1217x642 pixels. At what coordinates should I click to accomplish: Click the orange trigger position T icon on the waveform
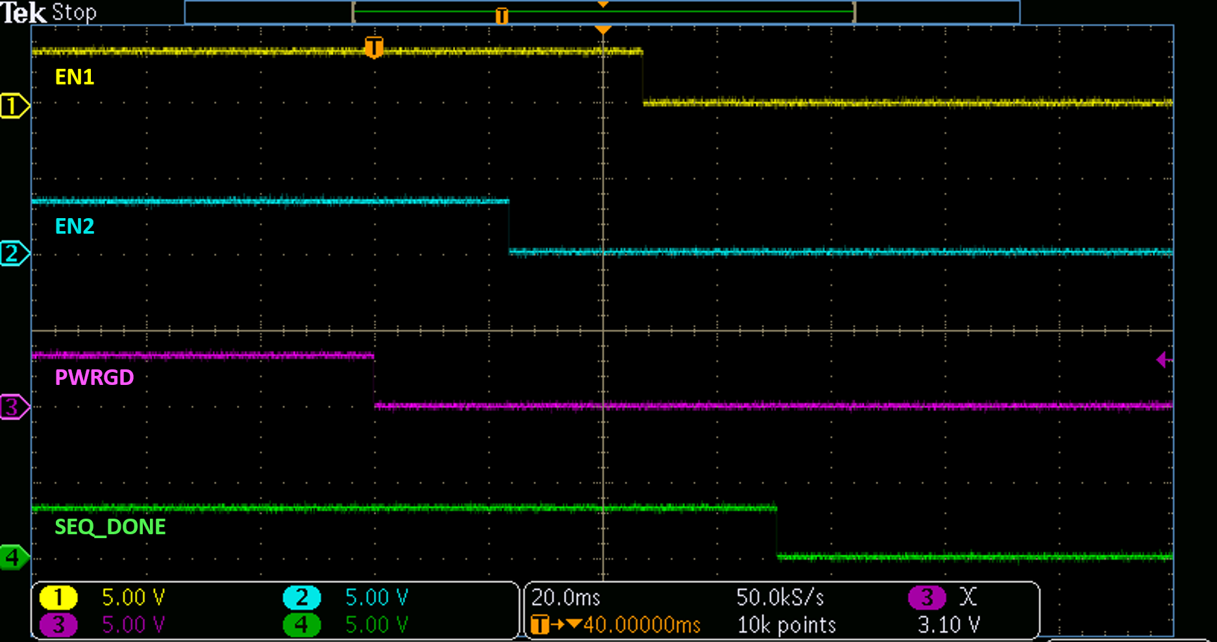374,47
